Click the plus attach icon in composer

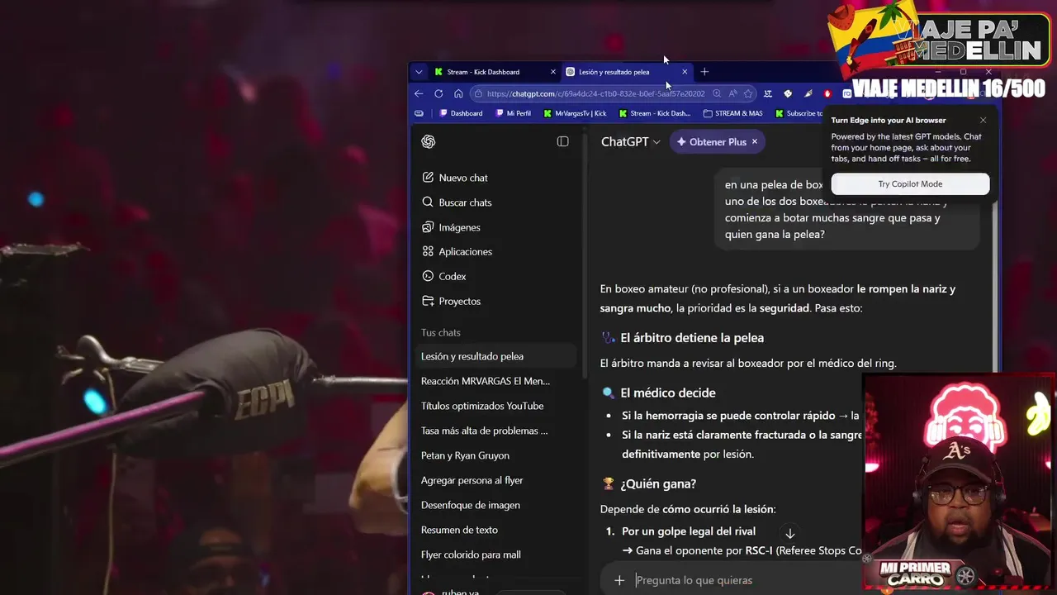(619, 580)
